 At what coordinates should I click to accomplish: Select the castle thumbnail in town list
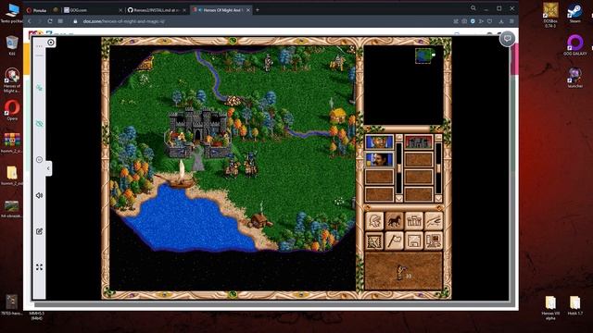[418, 142]
